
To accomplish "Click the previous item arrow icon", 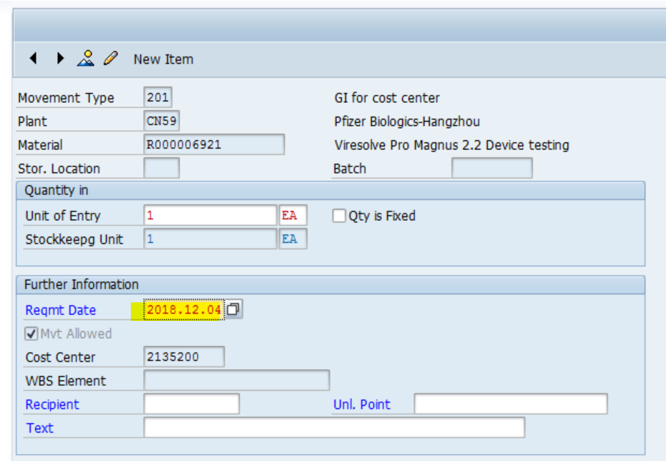I will [33, 59].
